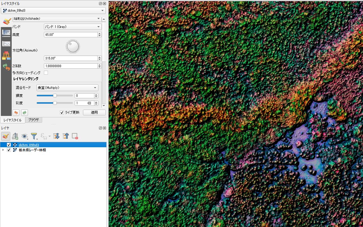Open the Filter Legend funnel icon
The height and width of the screenshot is (227, 363).
[x=34, y=136]
